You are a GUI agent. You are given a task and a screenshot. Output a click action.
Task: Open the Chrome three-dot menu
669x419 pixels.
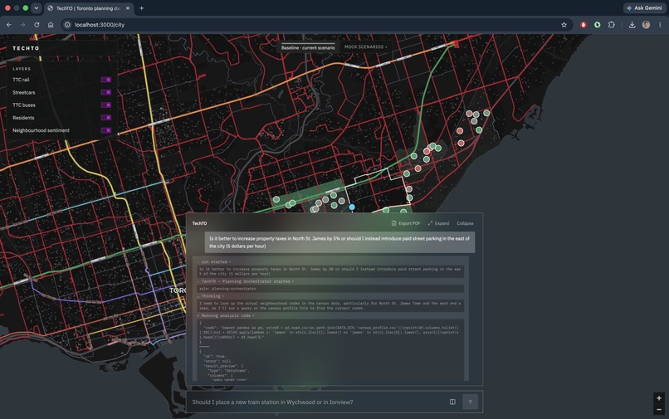660,25
